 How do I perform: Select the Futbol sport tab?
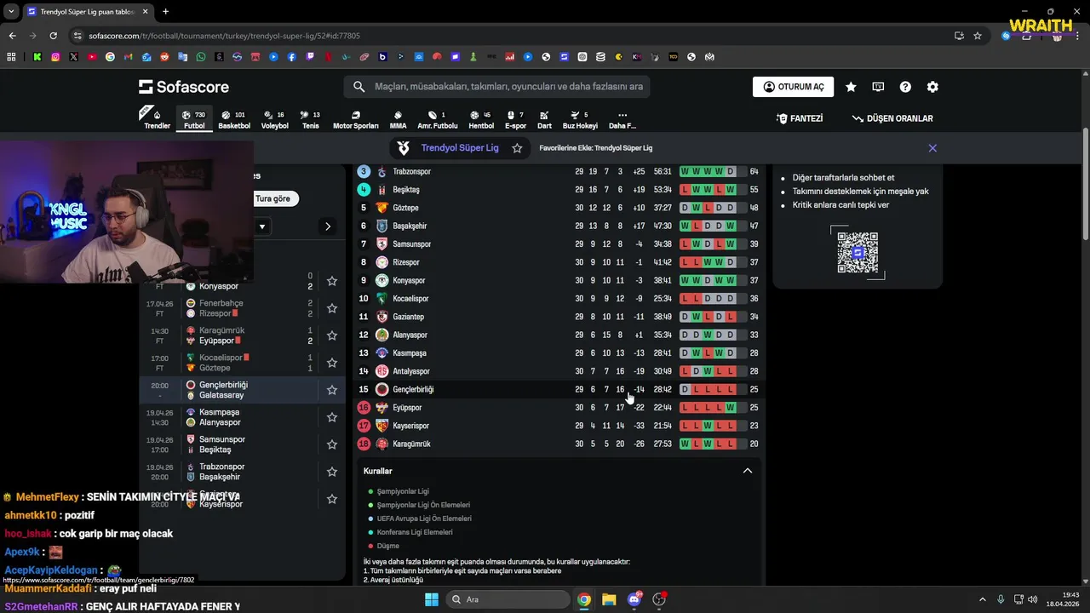click(x=194, y=119)
